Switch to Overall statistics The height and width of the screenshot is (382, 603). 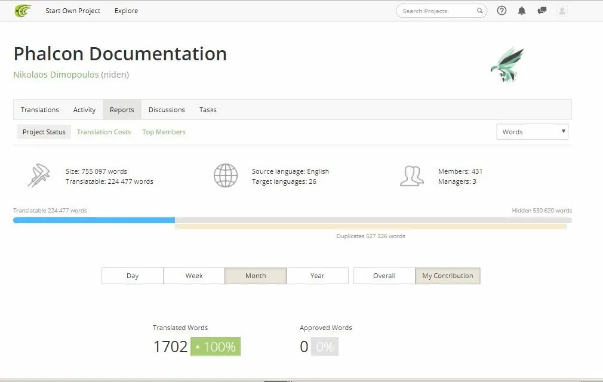(x=384, y=276)
